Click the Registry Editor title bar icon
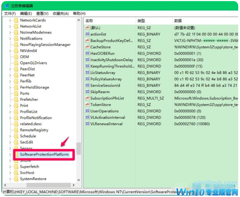Viewport: 240px width, 197px height. (6, 6)
